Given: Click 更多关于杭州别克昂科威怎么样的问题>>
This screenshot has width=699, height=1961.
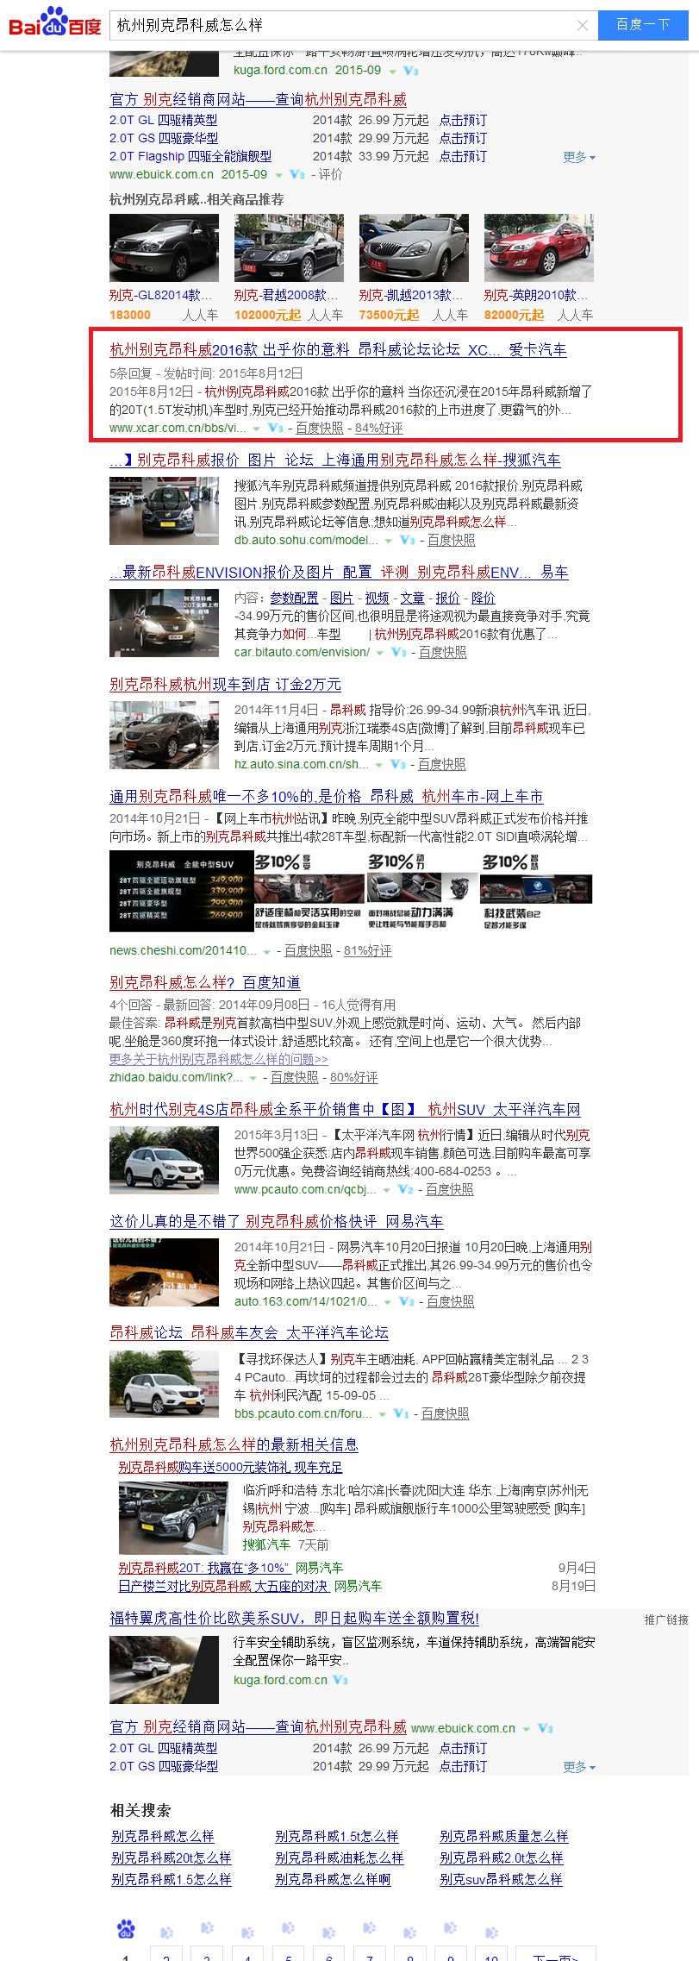Looking at the screenshot, I should click(x=219, y=1059).
